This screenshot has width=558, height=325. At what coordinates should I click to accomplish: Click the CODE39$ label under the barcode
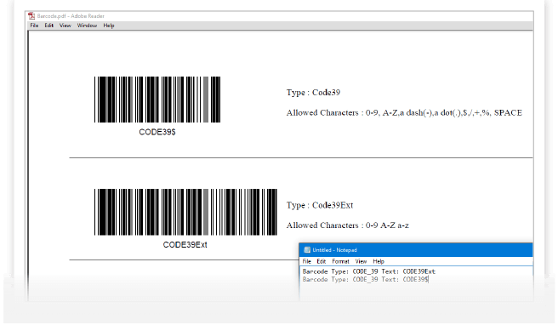pyautogui.click(x=157, y=132)
